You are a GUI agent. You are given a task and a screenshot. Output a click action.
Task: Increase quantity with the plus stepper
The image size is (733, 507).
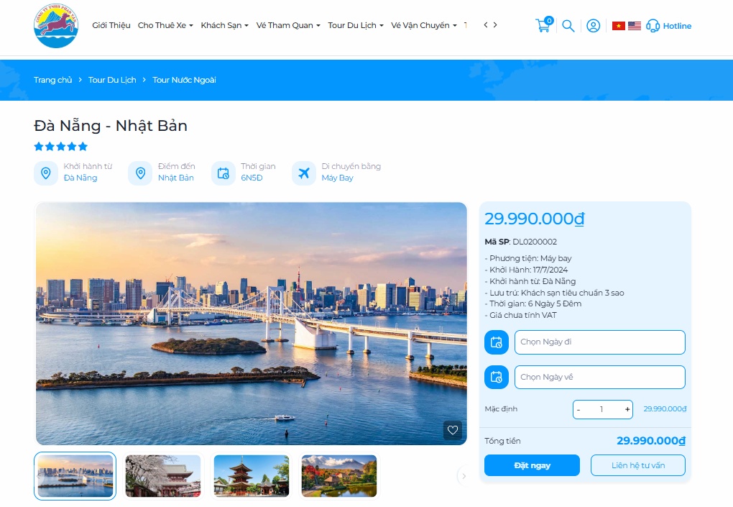[x=626, y=409]
